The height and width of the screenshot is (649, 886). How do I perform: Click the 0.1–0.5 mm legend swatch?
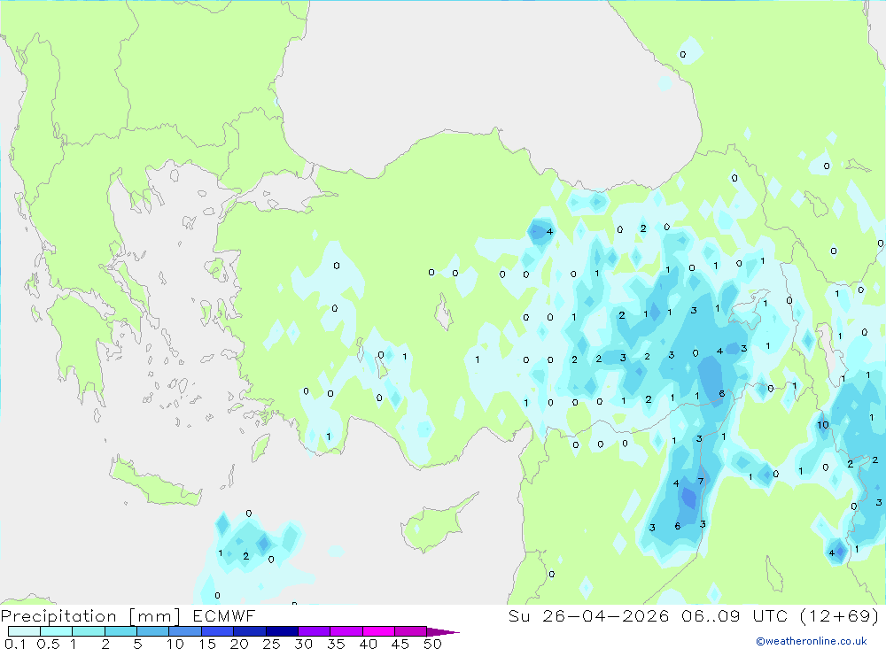(x=24, y=631)
